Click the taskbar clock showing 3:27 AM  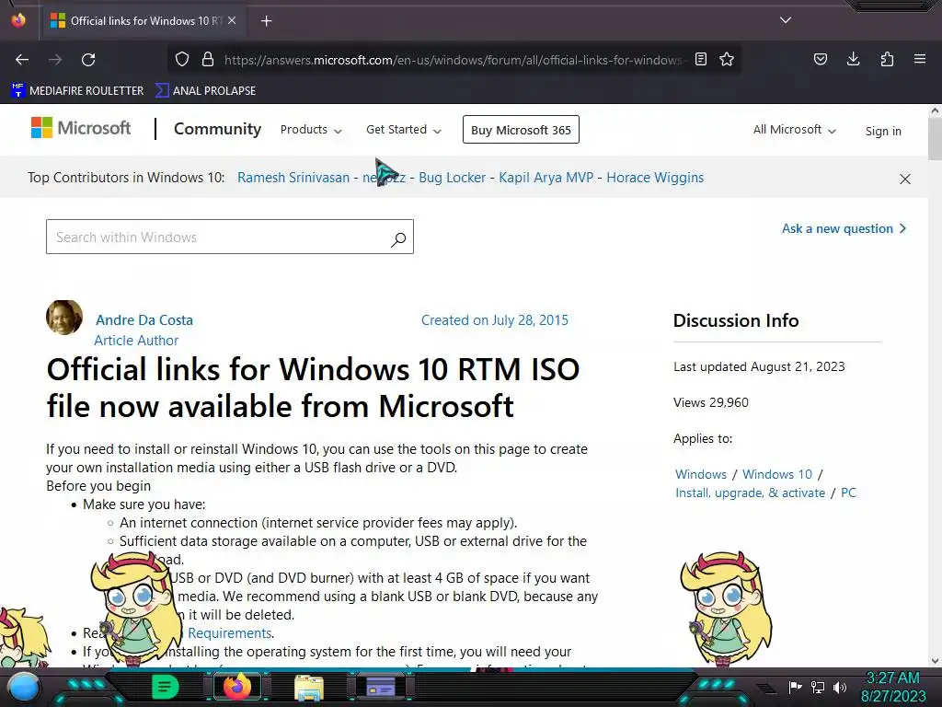point(892,687)
